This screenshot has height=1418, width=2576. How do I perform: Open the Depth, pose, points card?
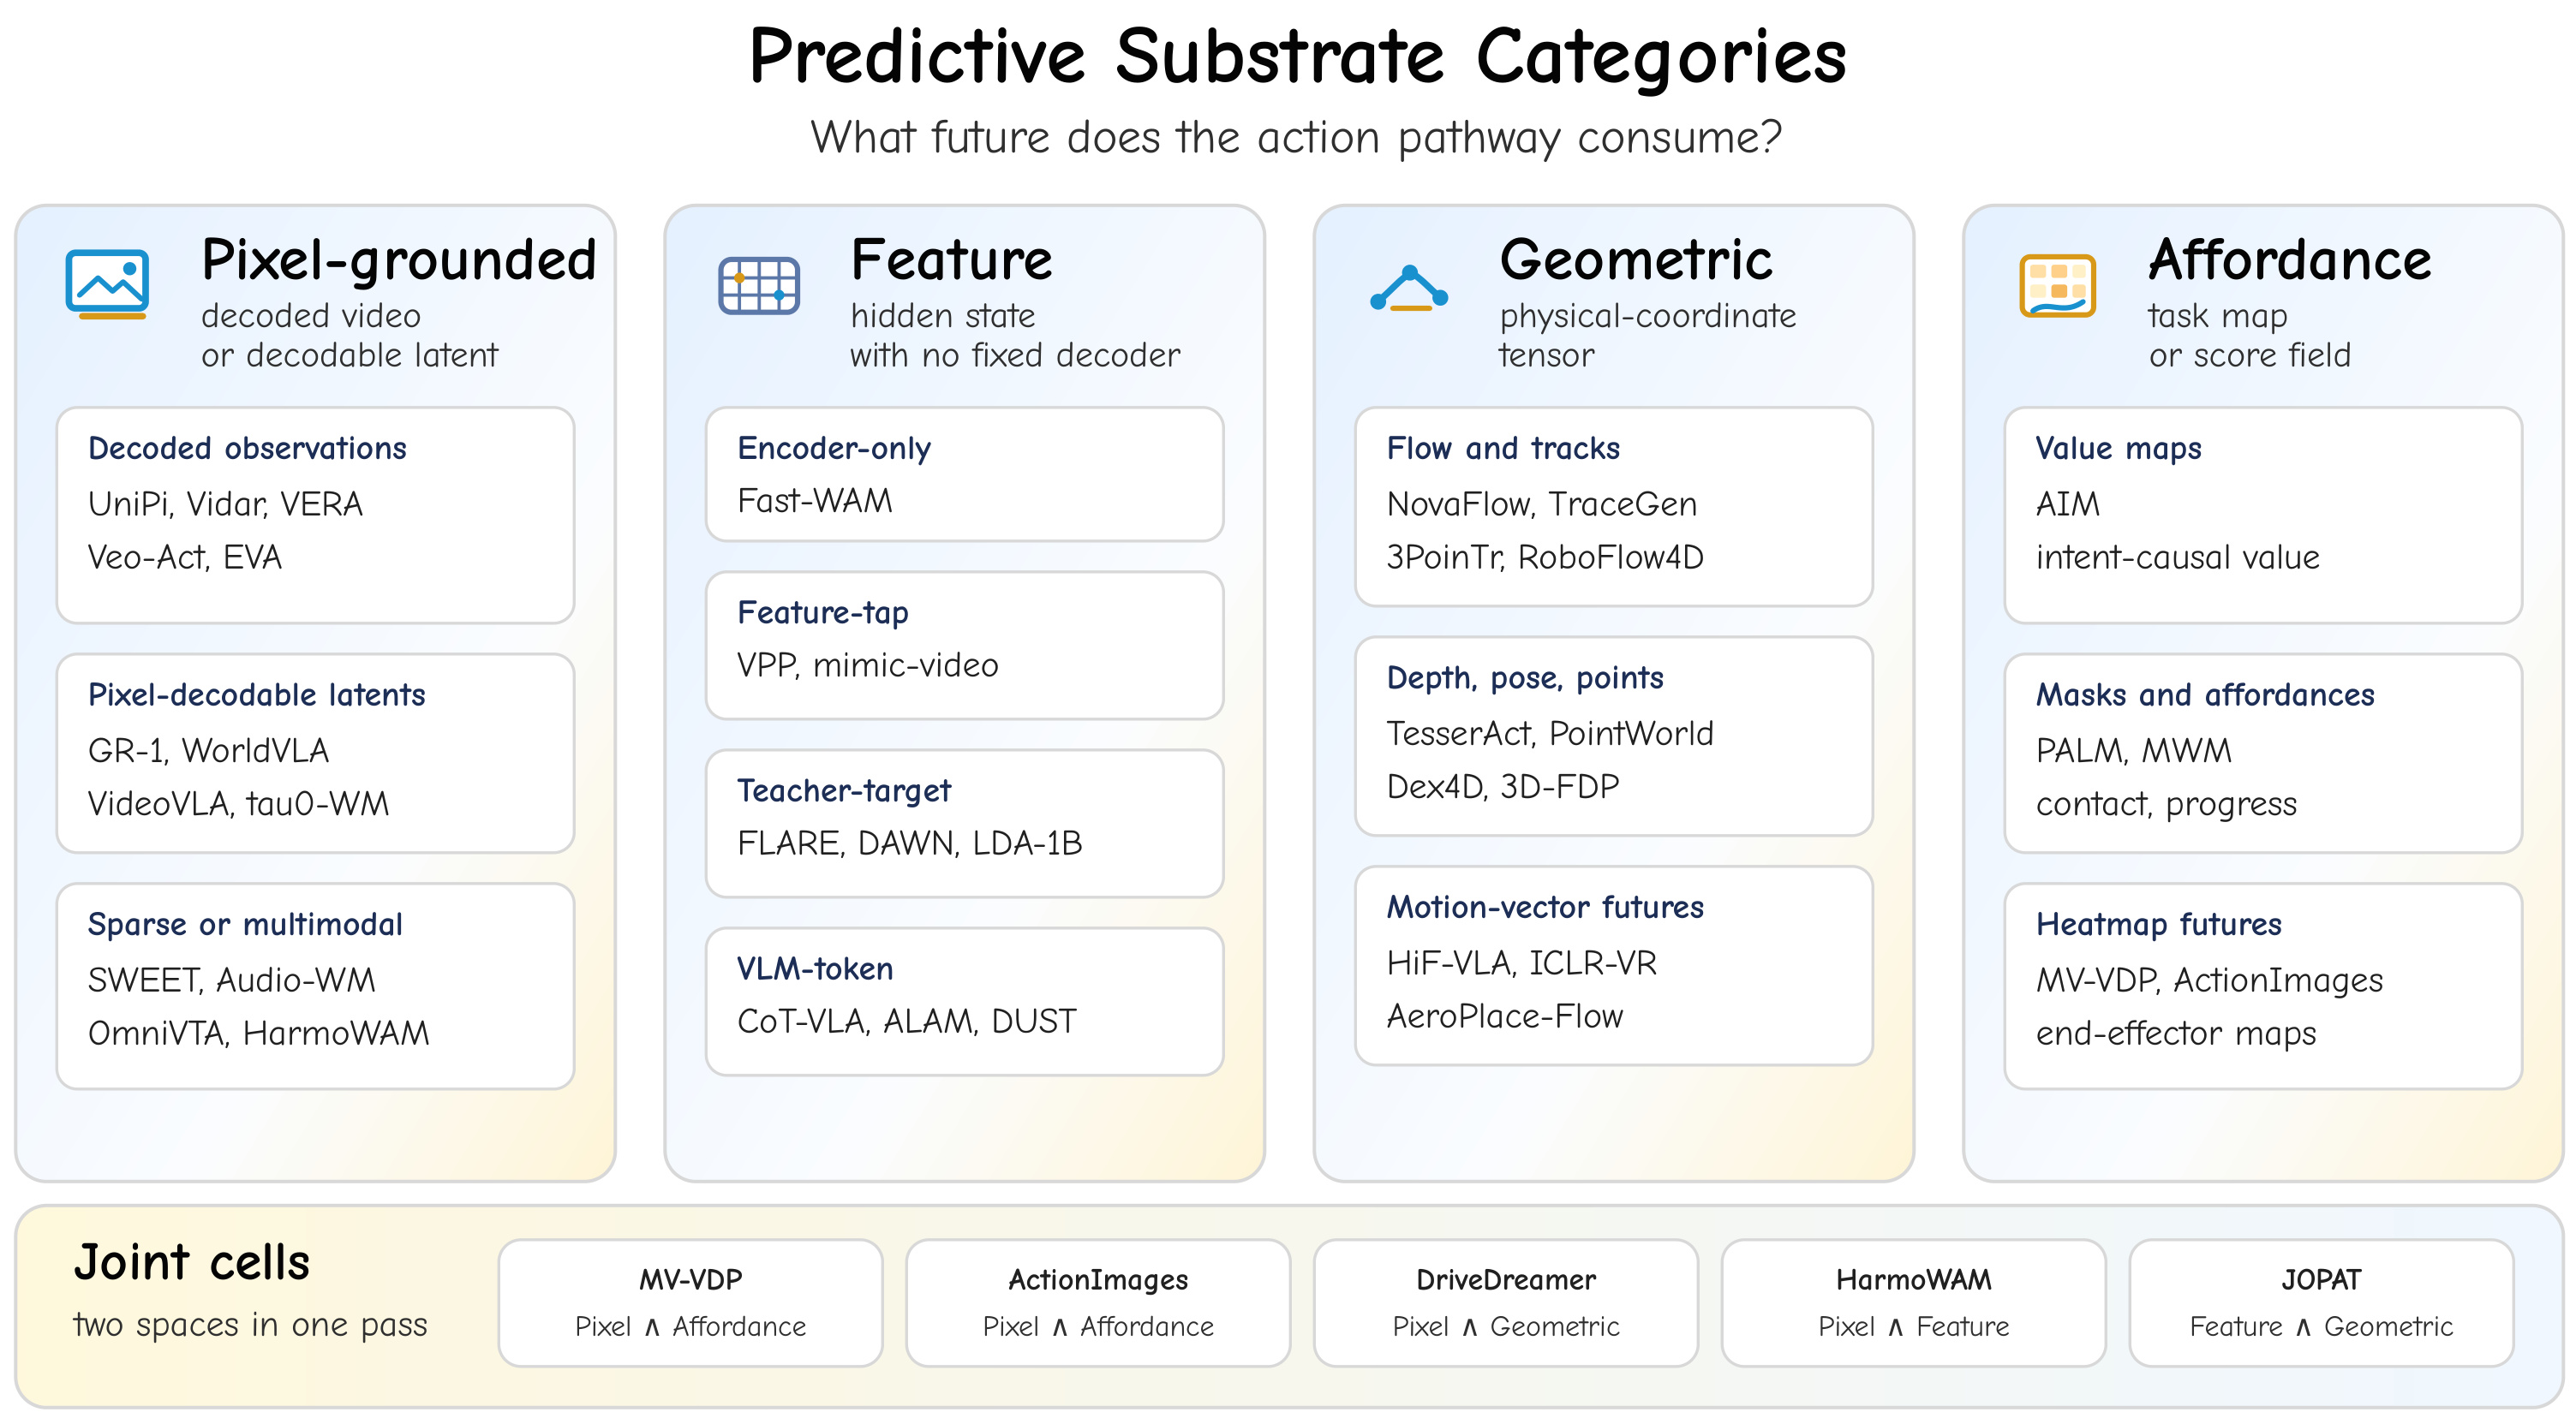(1614, 736)
